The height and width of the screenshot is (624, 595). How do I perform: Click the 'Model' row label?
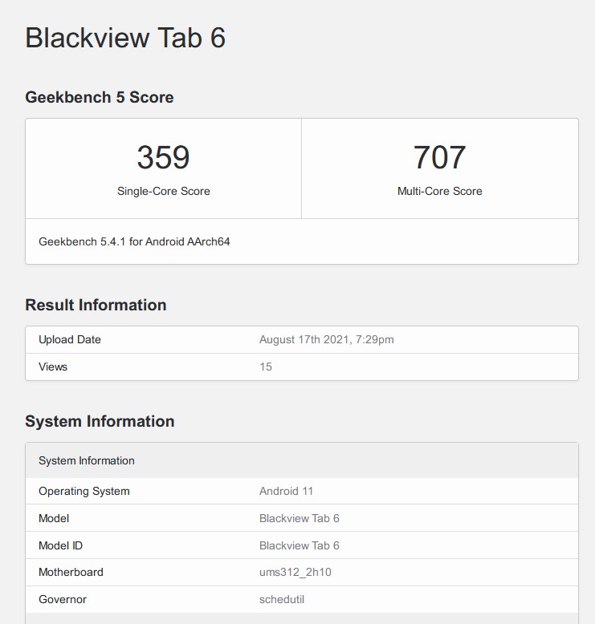tap(54, 518)
